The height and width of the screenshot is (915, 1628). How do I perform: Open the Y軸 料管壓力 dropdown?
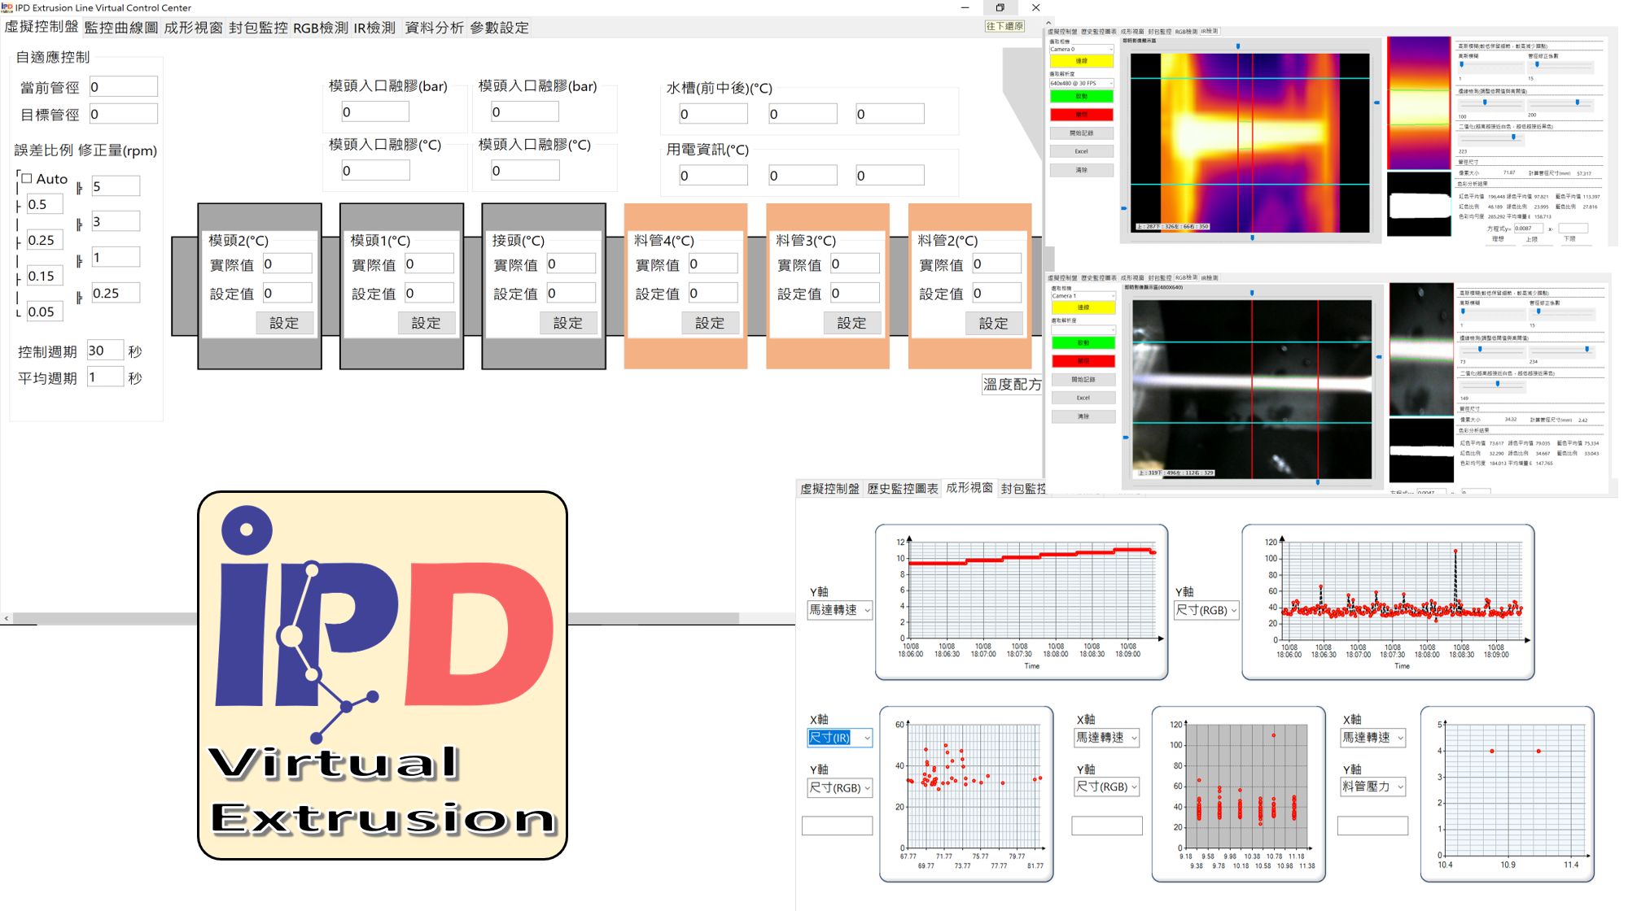click(1400, 786)
